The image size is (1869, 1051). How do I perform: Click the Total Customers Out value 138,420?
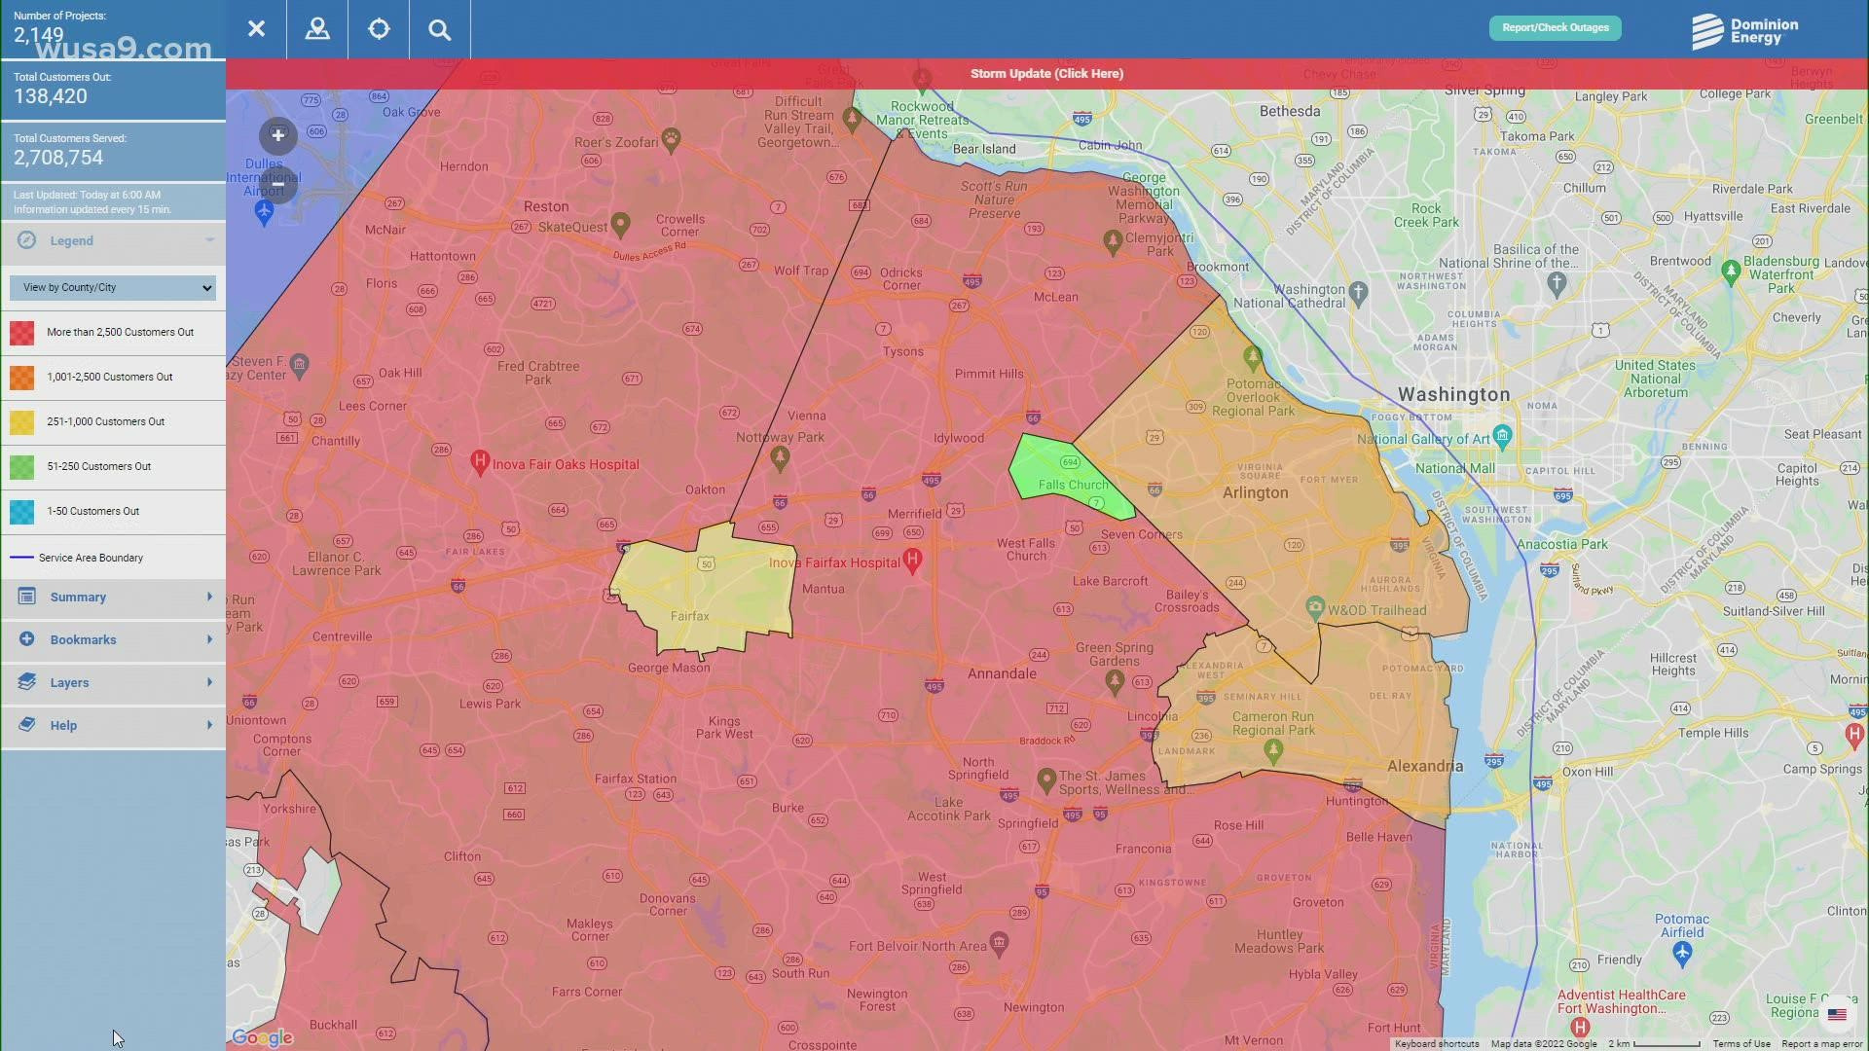(x=51, y=96)
